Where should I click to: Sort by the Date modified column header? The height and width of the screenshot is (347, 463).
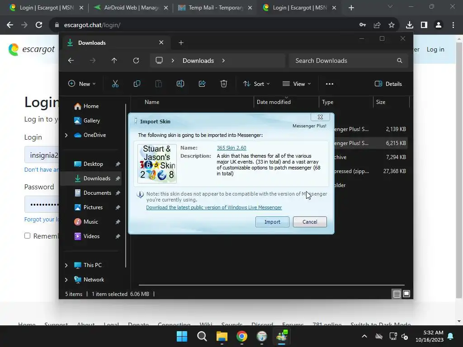(x=286, y=102)
